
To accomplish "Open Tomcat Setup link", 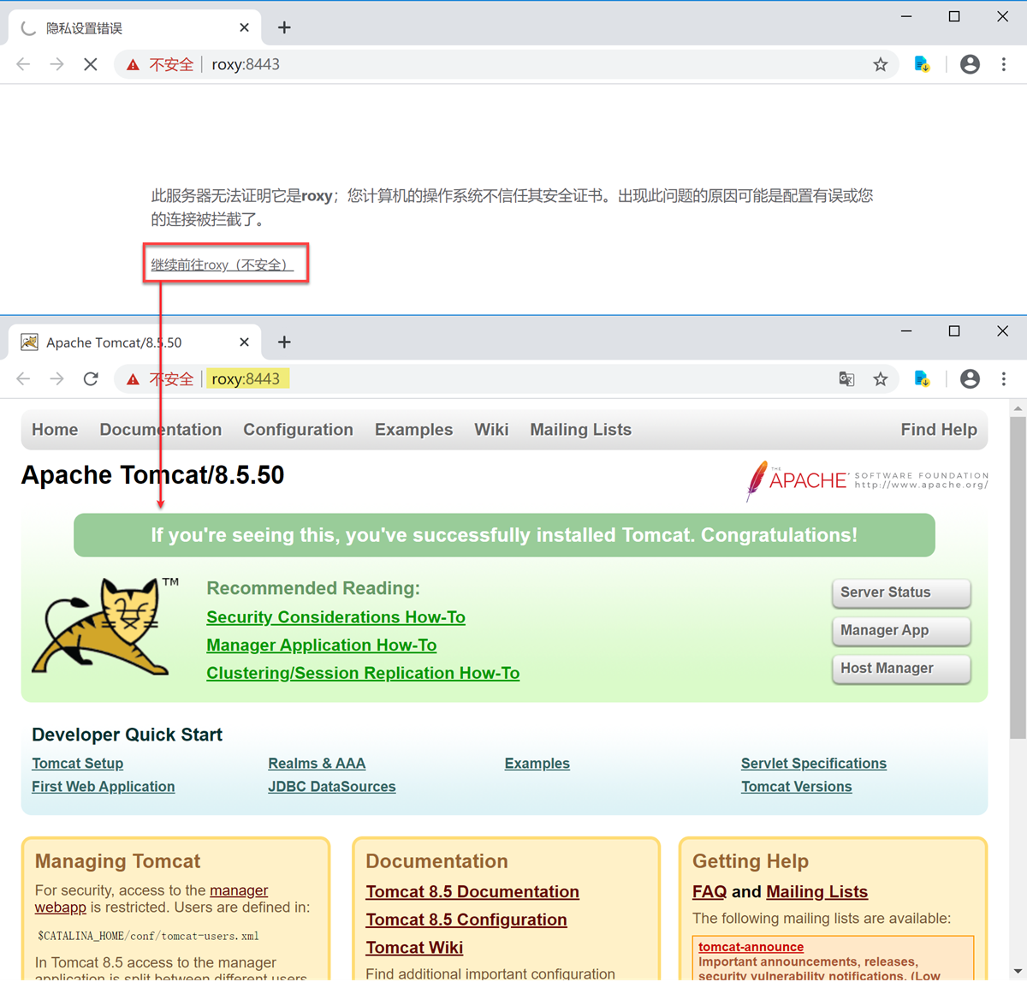I will pos(77,764).
